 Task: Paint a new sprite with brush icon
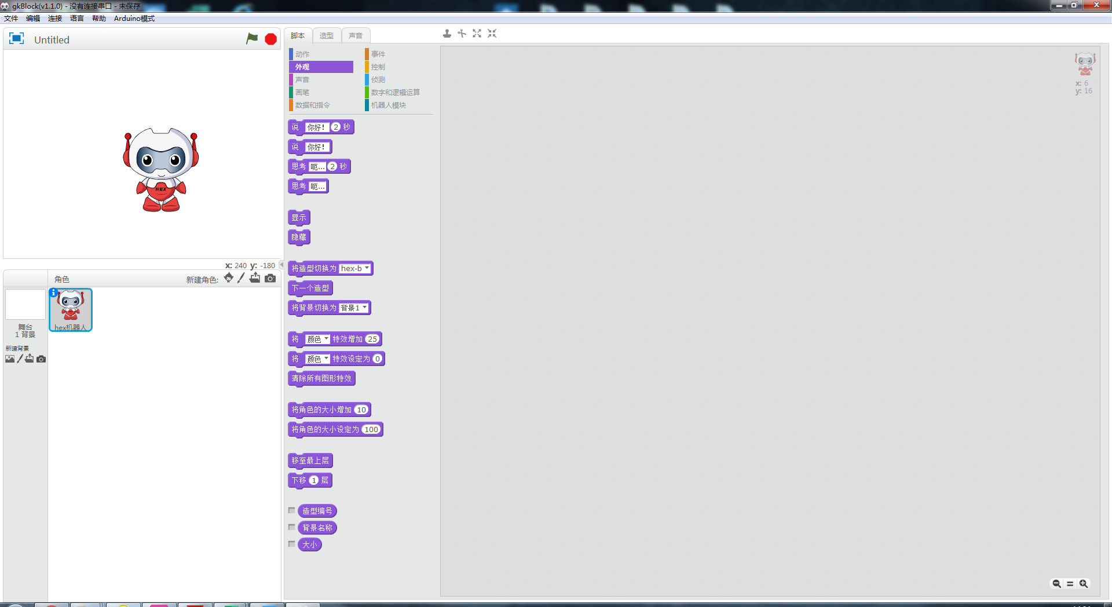[241, 278]
